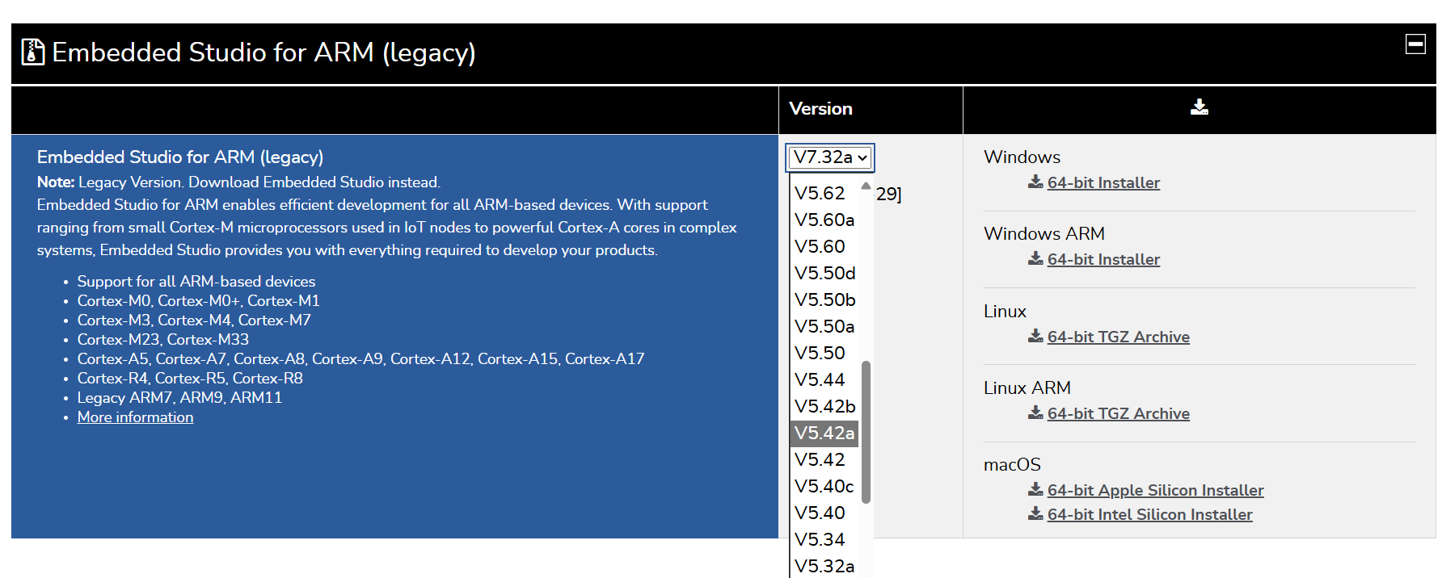Click the download icon in the table header
Viewport: 1442px width, 578px height.
[x=1200, y=107]
